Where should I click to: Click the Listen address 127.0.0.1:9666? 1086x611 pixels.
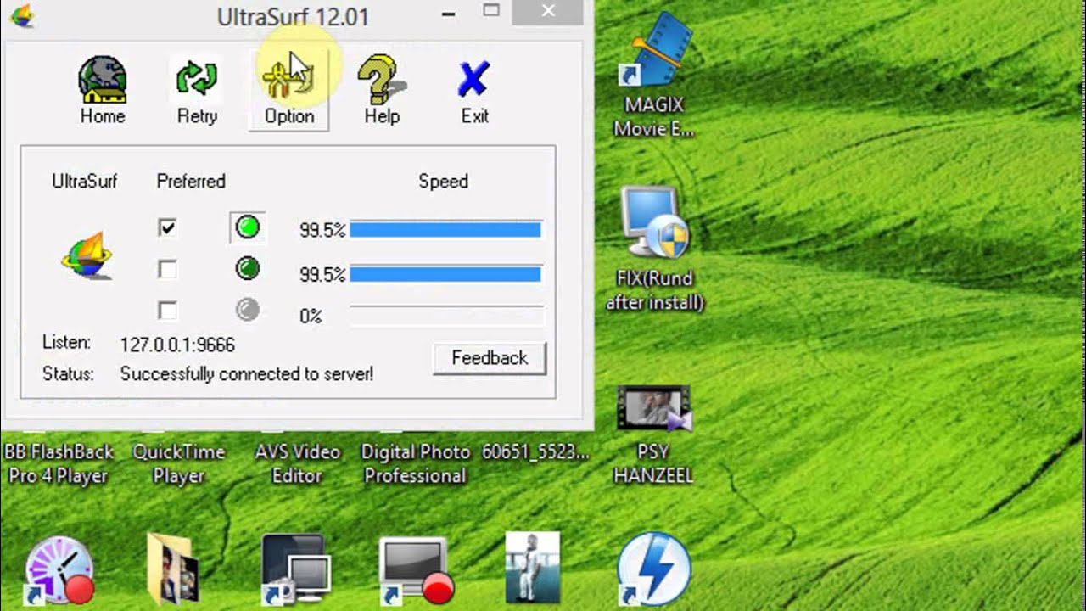pyautogui.click(x=177, y=345)
